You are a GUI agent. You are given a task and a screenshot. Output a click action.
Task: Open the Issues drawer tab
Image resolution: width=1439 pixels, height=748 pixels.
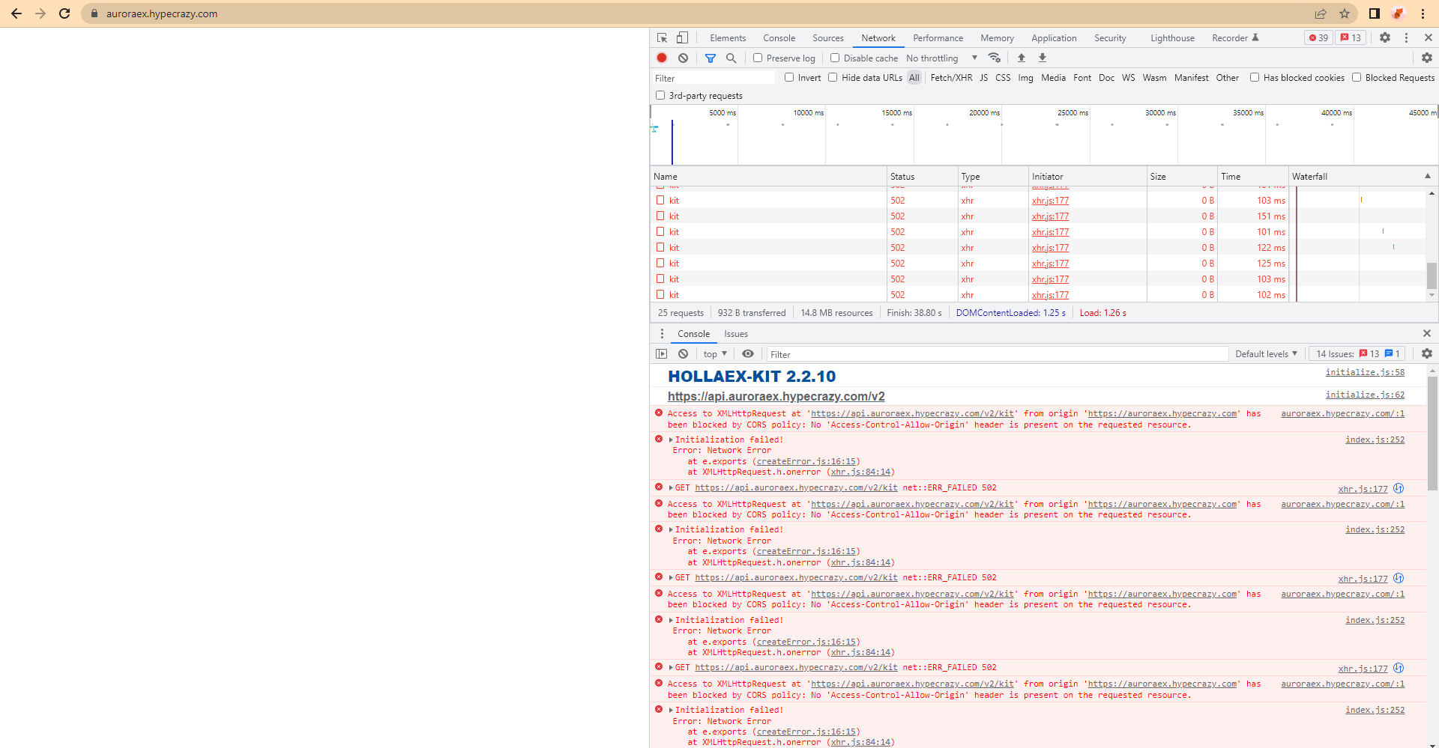(x=736, y=334)
